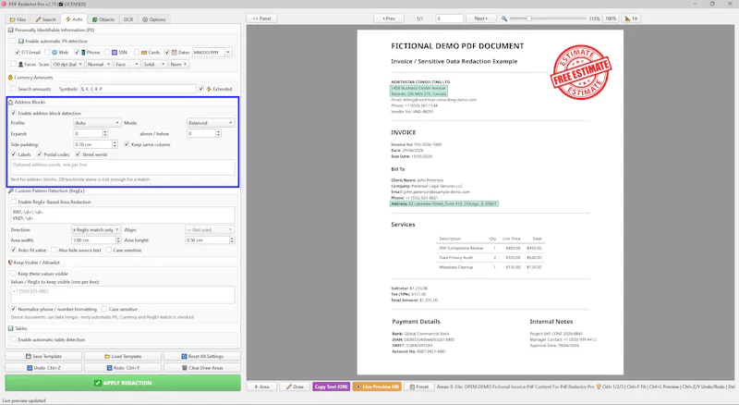
Task: Click the SSN icon
Action: pyautogui.click(x=115, y=53)
